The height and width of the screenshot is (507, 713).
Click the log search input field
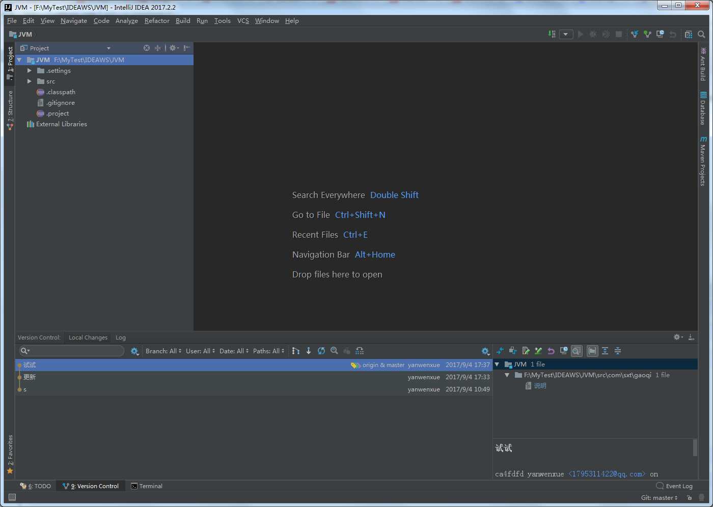tap(72, 351)
